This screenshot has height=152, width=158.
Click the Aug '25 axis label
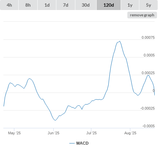coord(130,133)
